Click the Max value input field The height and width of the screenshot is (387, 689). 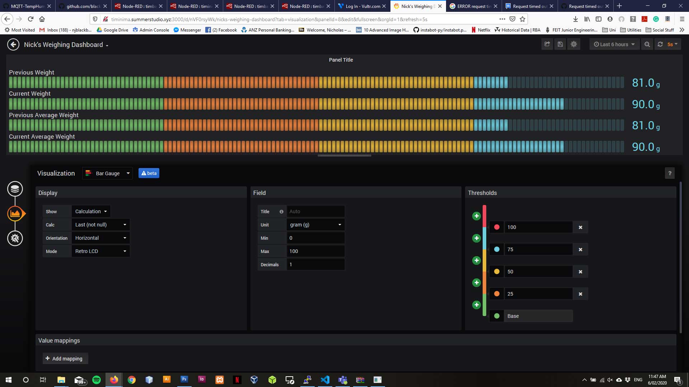pyautogui.click(x=315, y=251)
